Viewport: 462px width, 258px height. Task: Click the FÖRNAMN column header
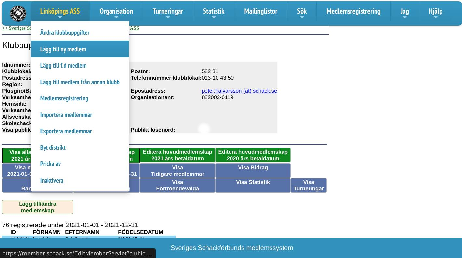click(x=47, y=232)
